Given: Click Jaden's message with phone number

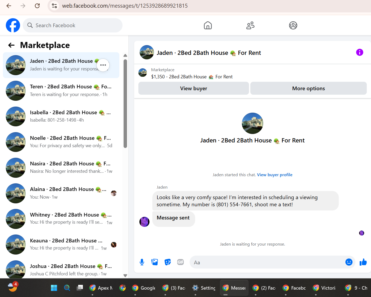Looking at the screenshot, I should point(245,201).
